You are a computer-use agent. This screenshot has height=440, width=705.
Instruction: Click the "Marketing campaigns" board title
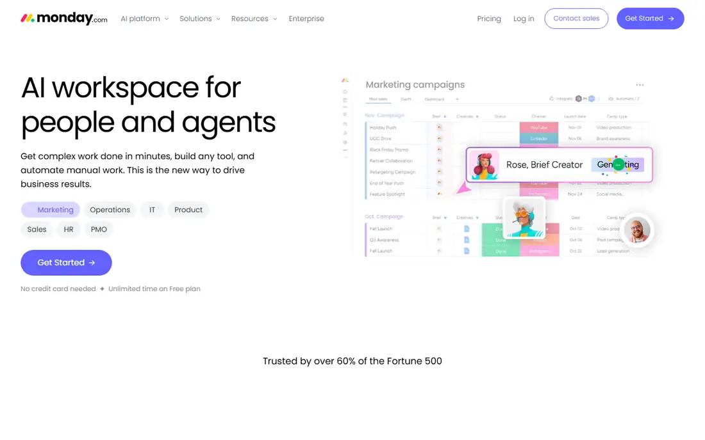tap(415, 85)
